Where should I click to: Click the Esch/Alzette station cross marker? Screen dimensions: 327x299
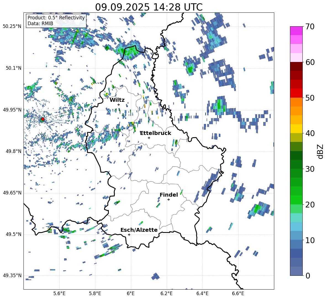[129, 235]
